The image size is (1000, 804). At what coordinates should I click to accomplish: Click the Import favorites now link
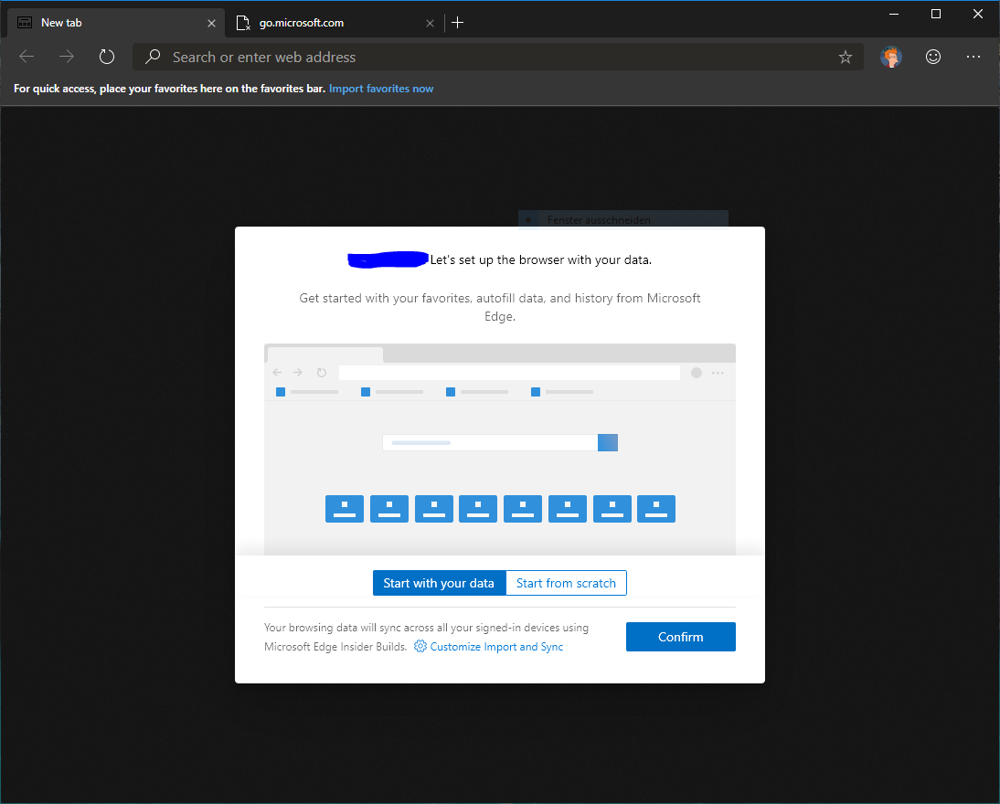381,89
